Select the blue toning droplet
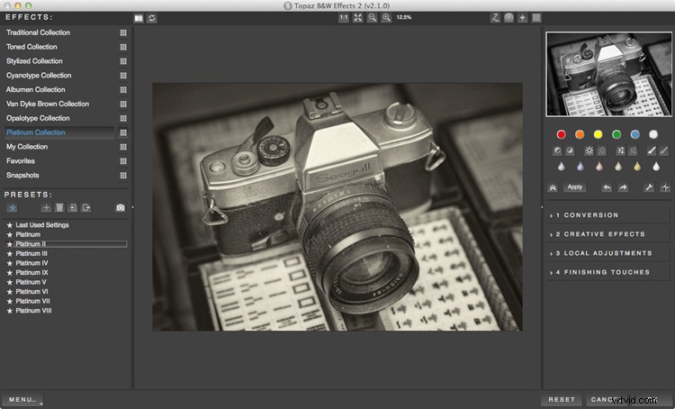 point(580,167)
